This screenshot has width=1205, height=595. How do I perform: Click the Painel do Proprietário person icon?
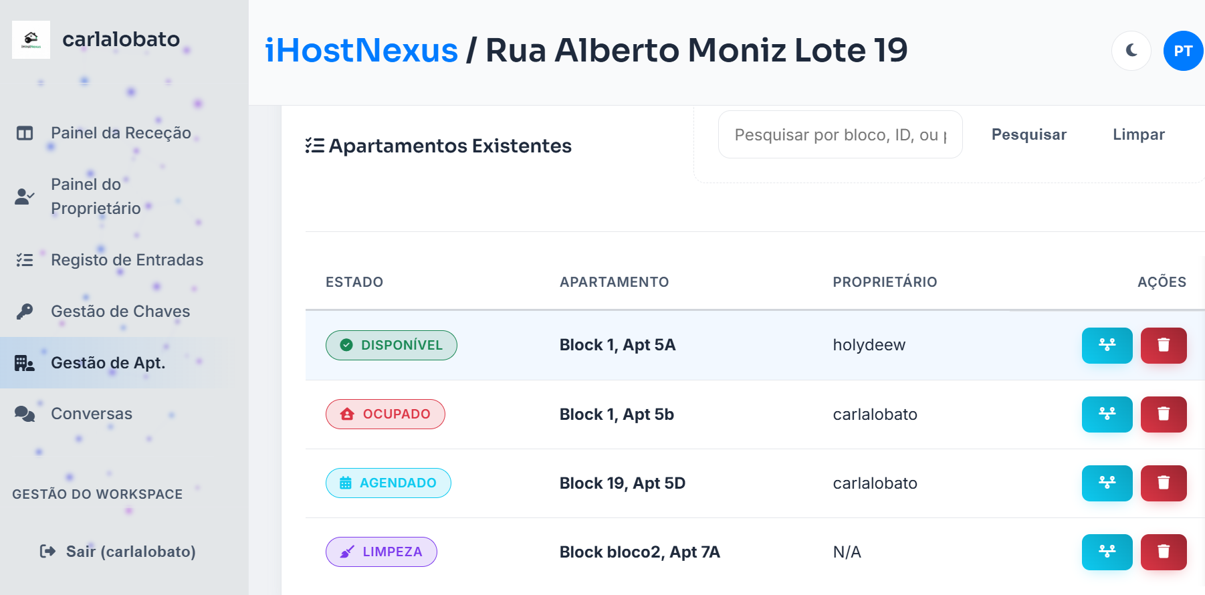point(23,196)
